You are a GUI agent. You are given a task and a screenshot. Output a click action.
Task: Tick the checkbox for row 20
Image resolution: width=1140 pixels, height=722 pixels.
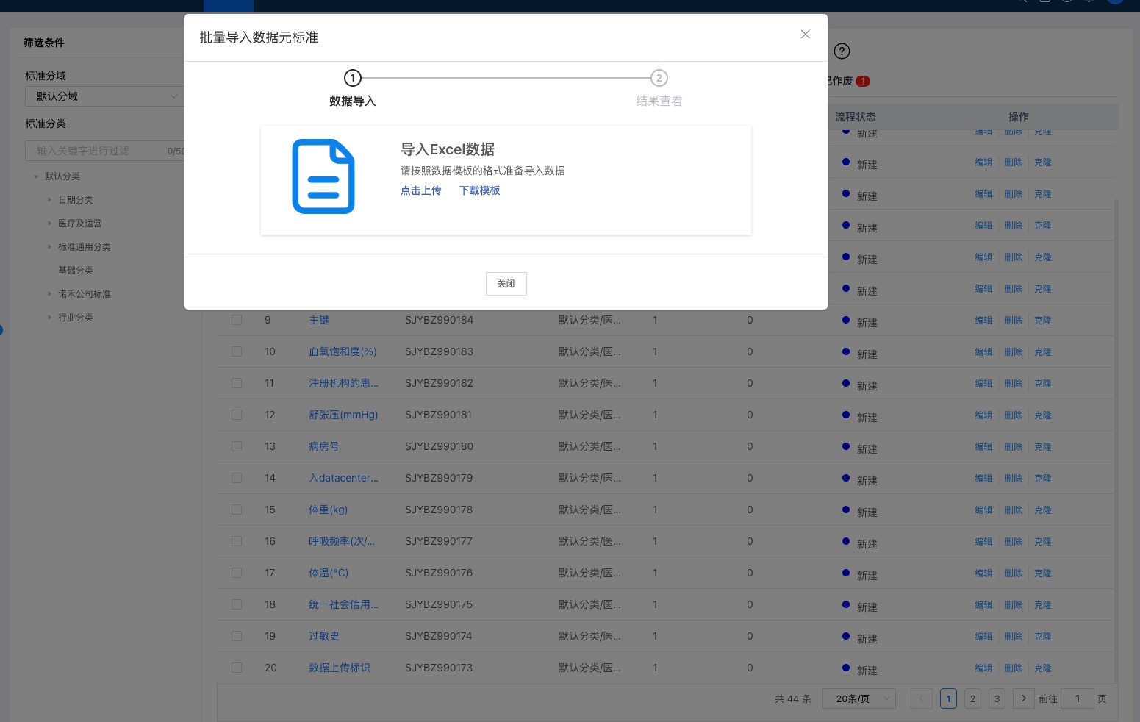pos(237,668)
